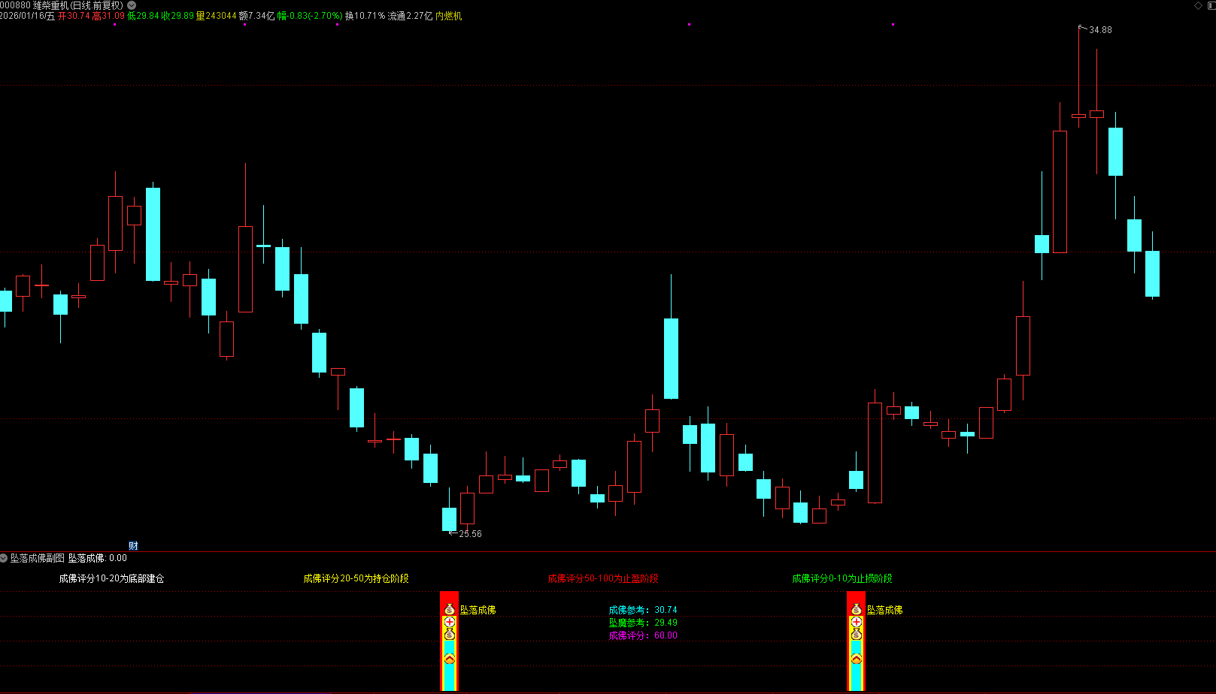Click legend 成佛评分10-20为底部建仓
The height and width of the screenshot is (694, 1216).
[x=111, y=578]
